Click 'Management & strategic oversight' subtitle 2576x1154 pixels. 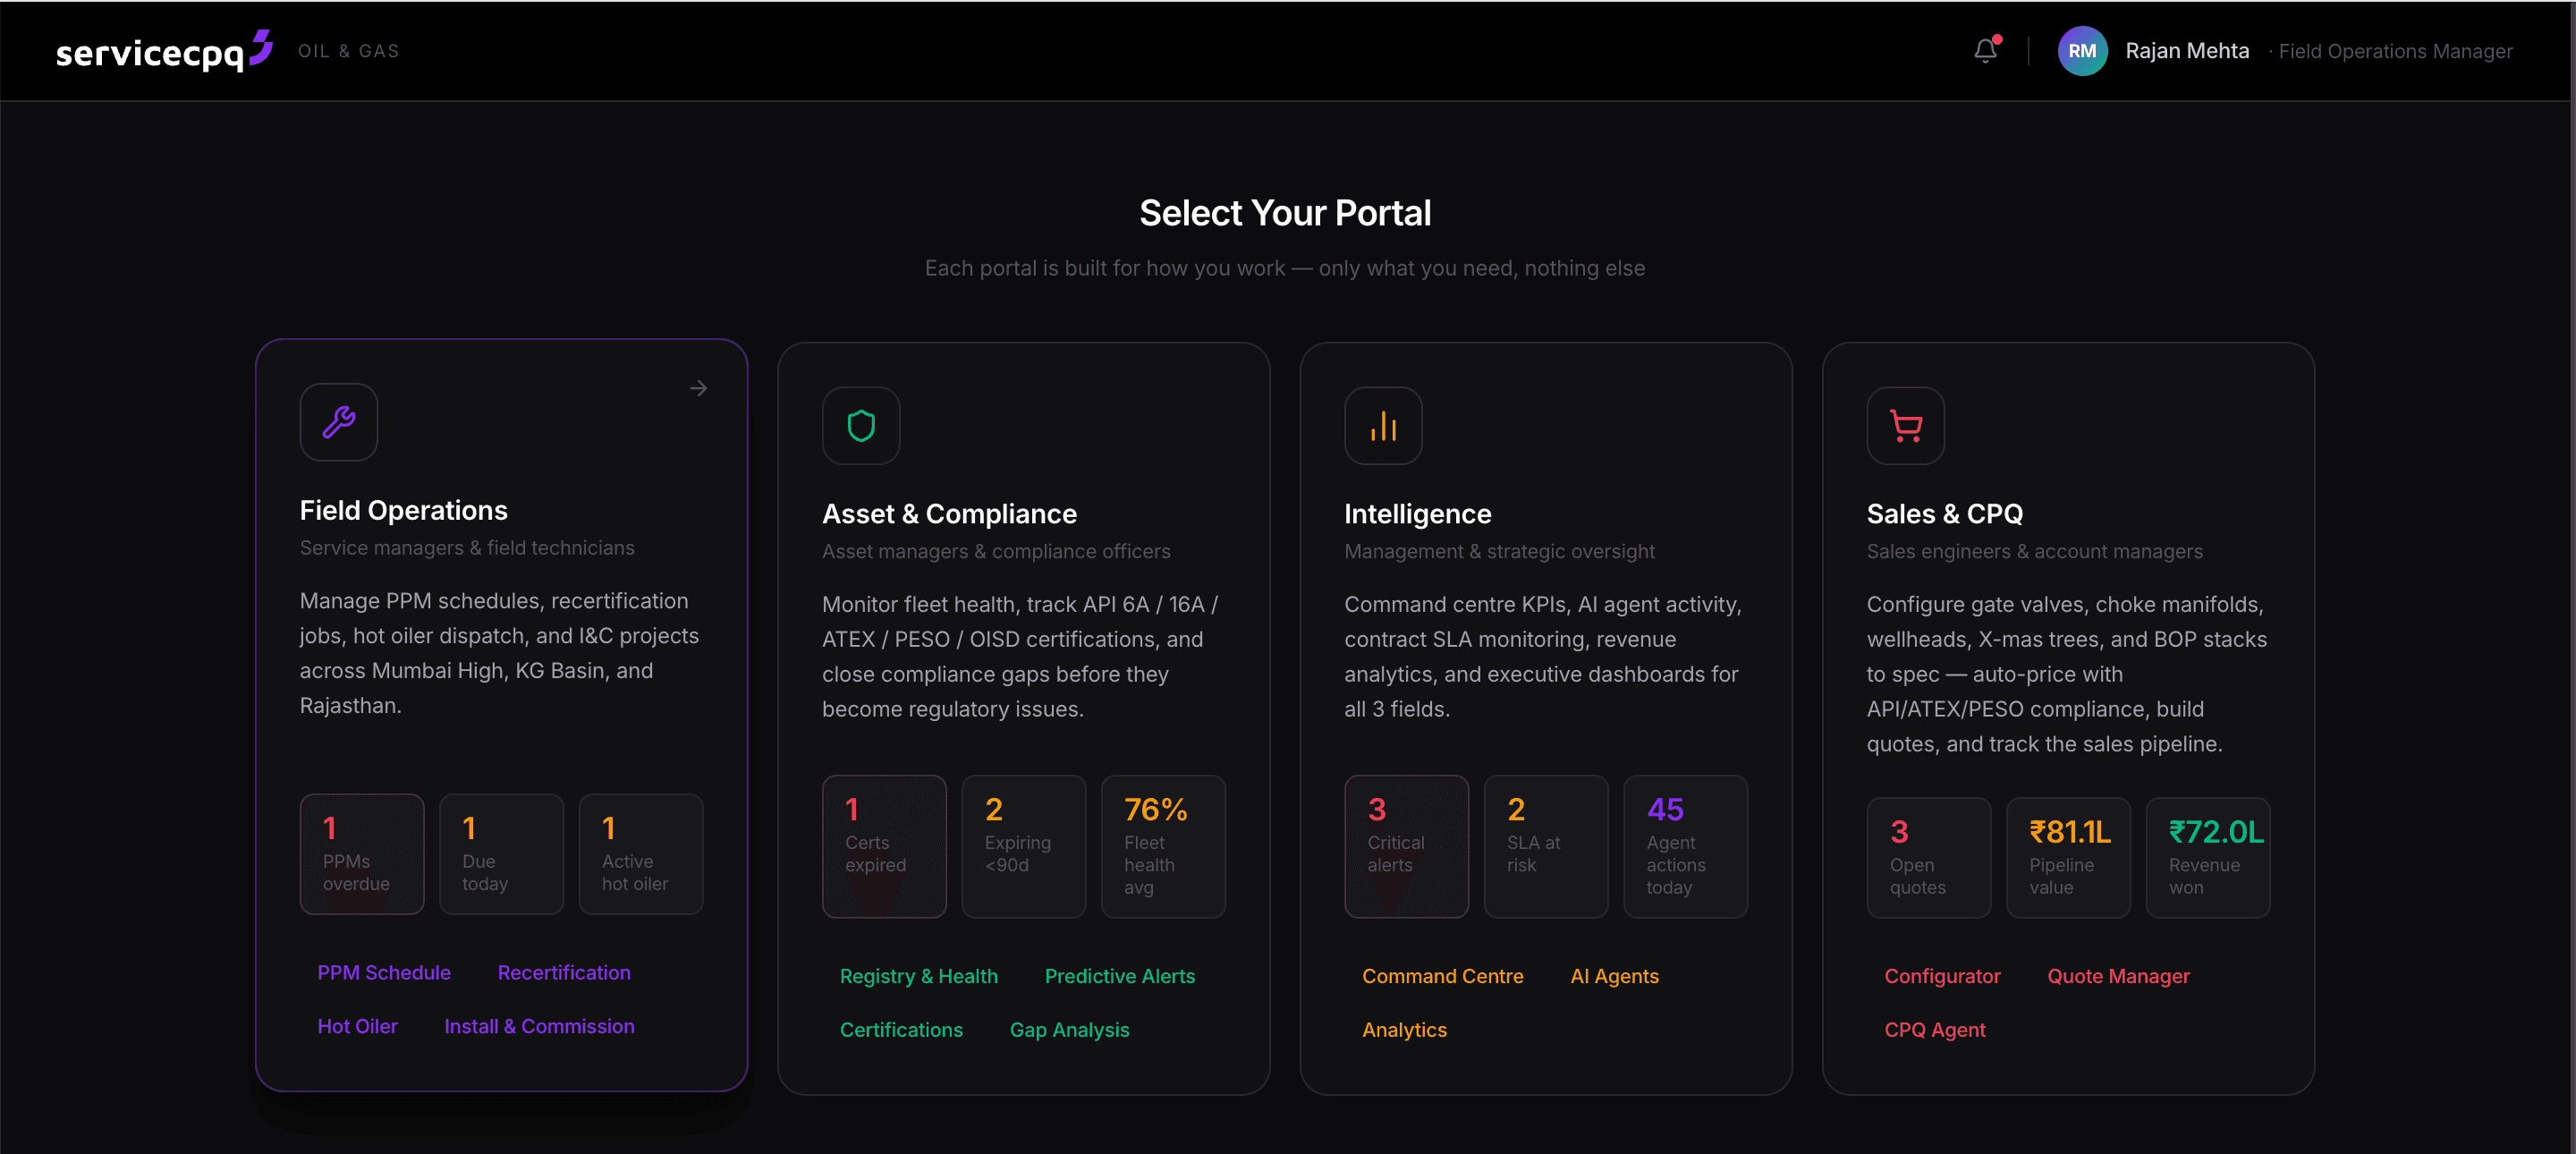click(1499, 552)
